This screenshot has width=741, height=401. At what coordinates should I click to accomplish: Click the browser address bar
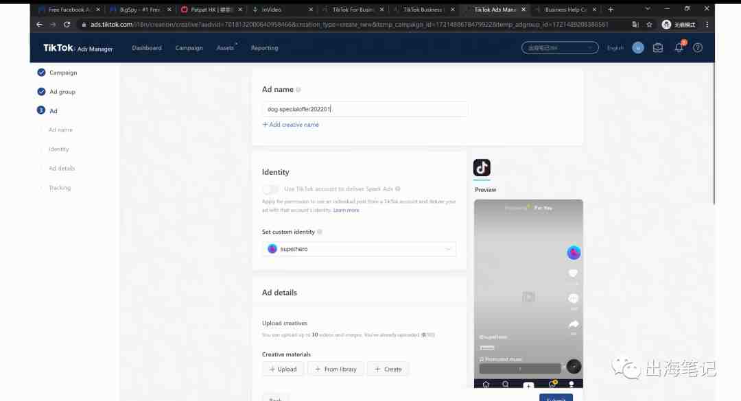pyautogui.click(x=350, y=25)
